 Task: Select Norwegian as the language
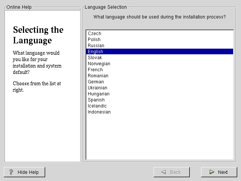[99, 64]
